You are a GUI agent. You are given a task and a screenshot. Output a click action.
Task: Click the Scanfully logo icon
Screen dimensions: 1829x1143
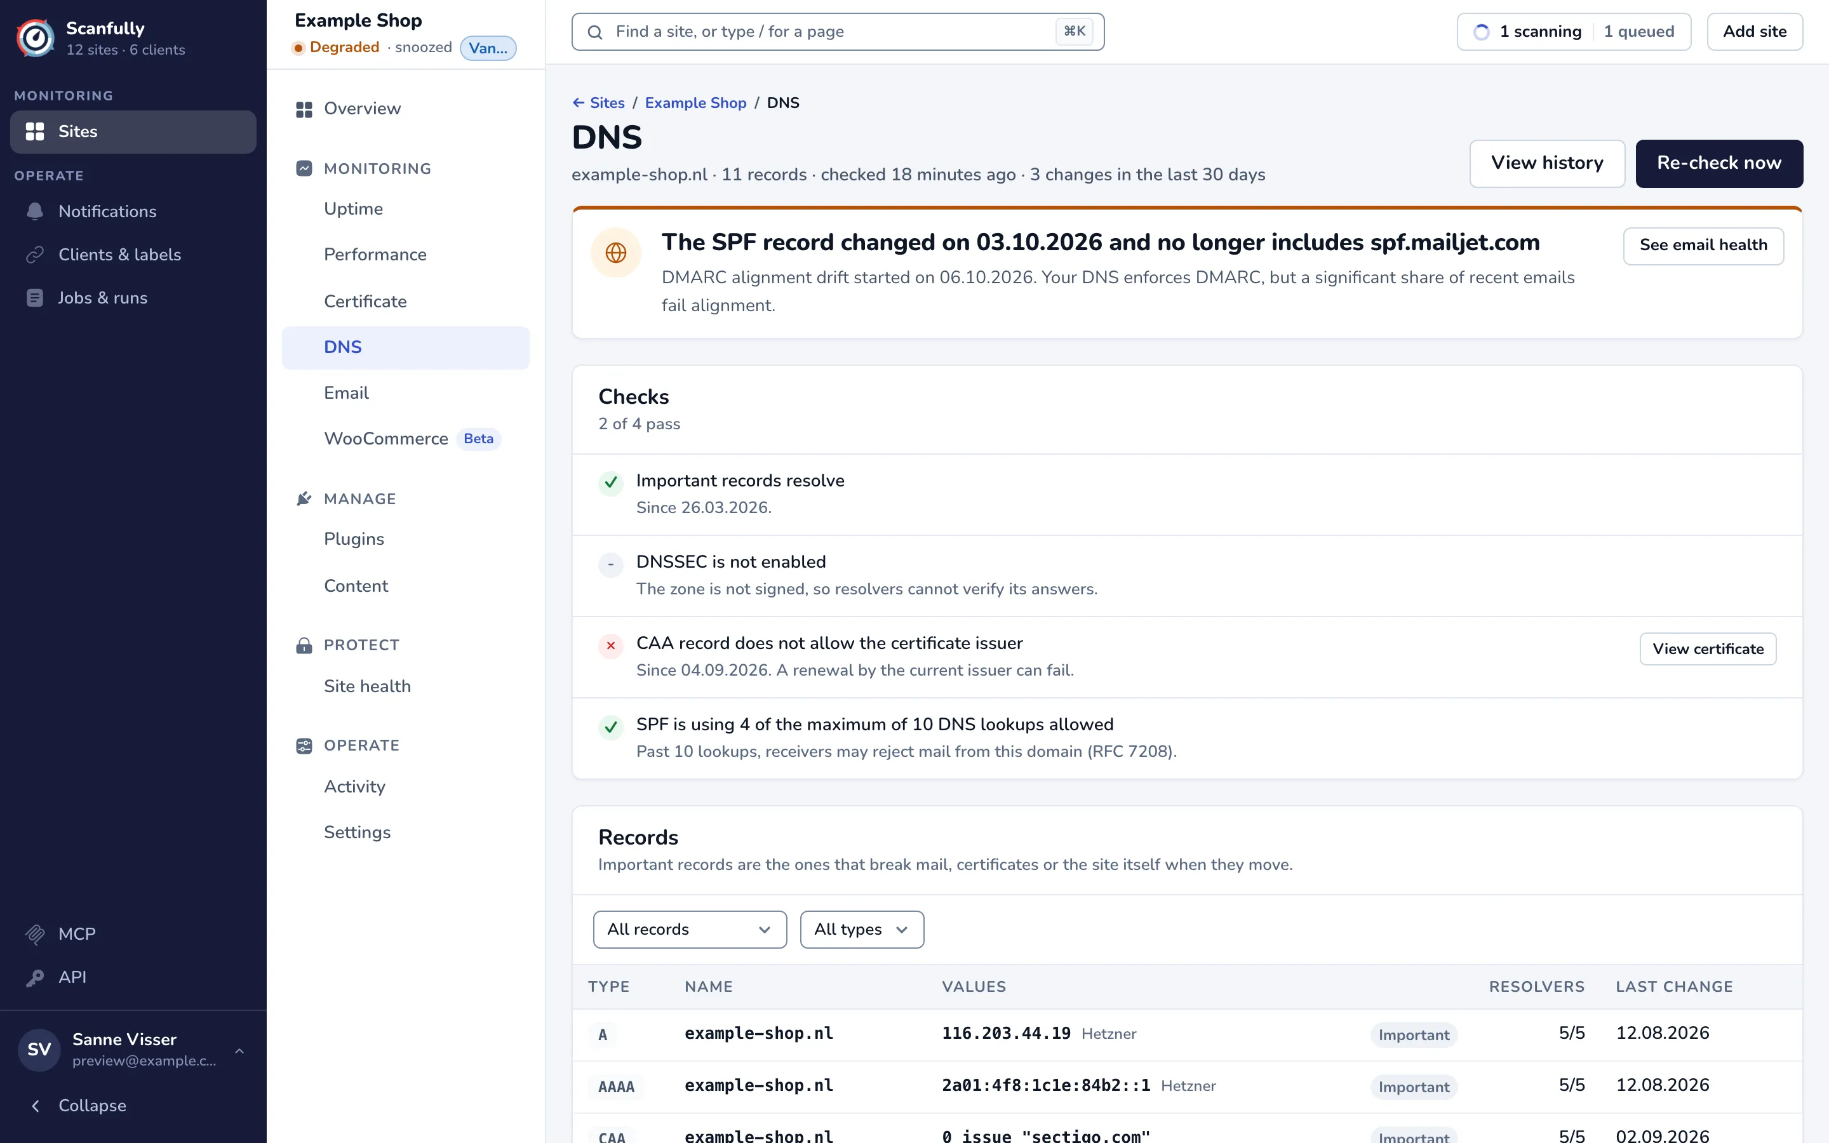pos(35,38)
